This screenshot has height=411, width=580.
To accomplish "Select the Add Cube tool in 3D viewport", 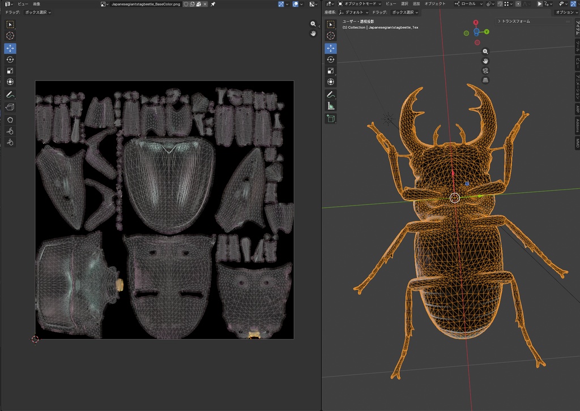I will tap(331, 119).
